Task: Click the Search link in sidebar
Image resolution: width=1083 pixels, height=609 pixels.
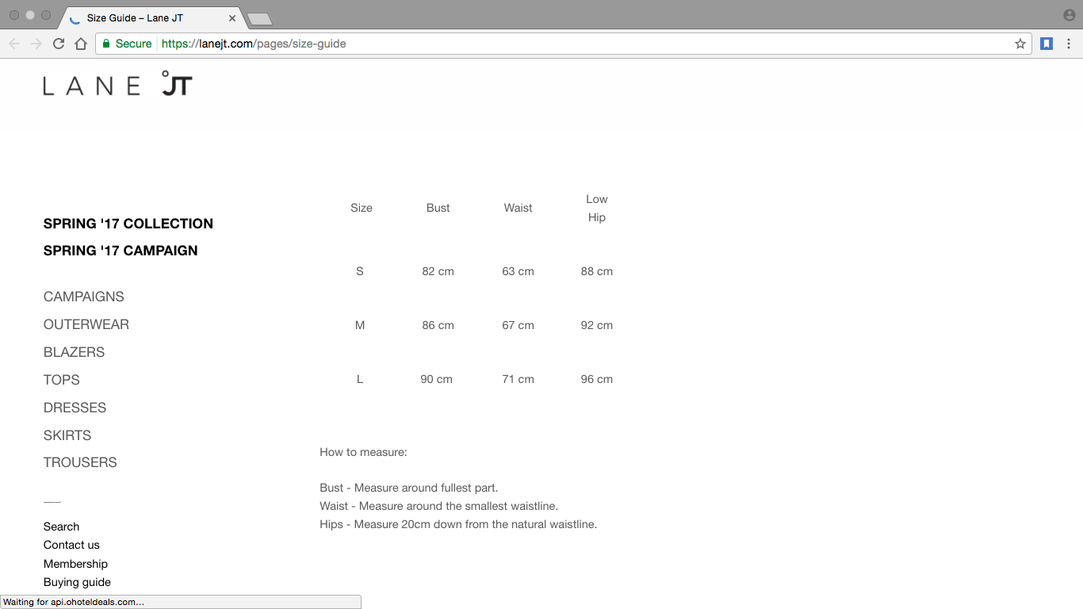Action: pyautogui.click(x=61, y=527)
